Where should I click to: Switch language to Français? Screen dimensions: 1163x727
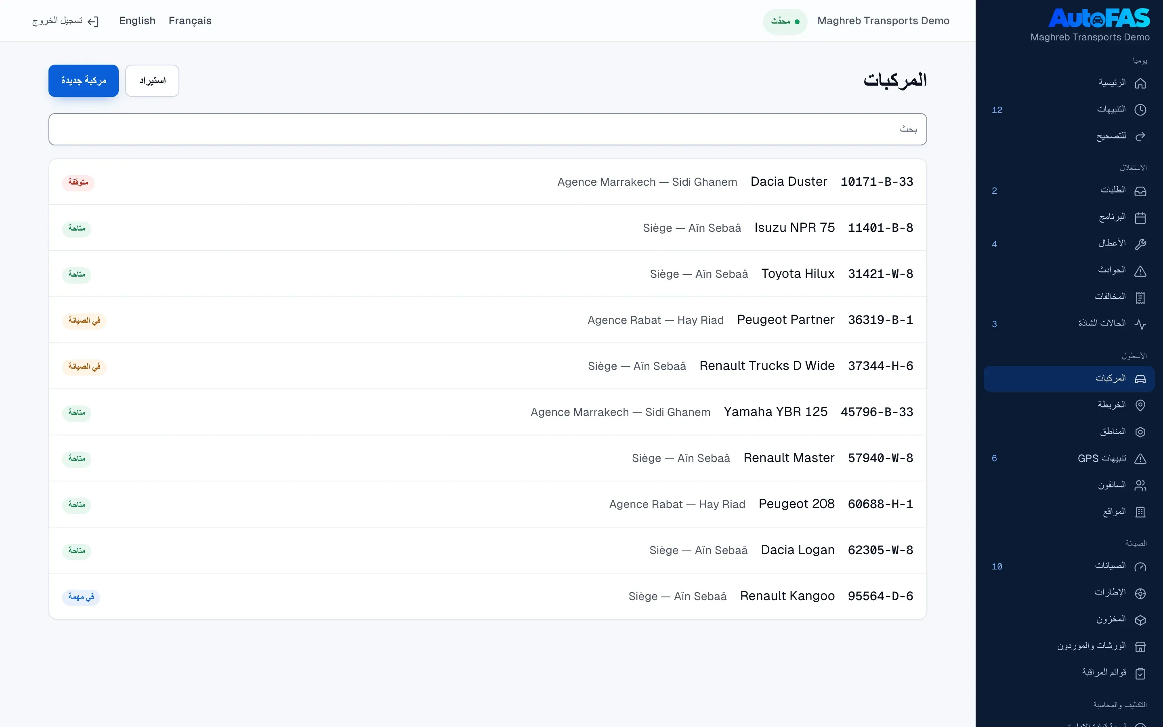click(x=190, y=21)
